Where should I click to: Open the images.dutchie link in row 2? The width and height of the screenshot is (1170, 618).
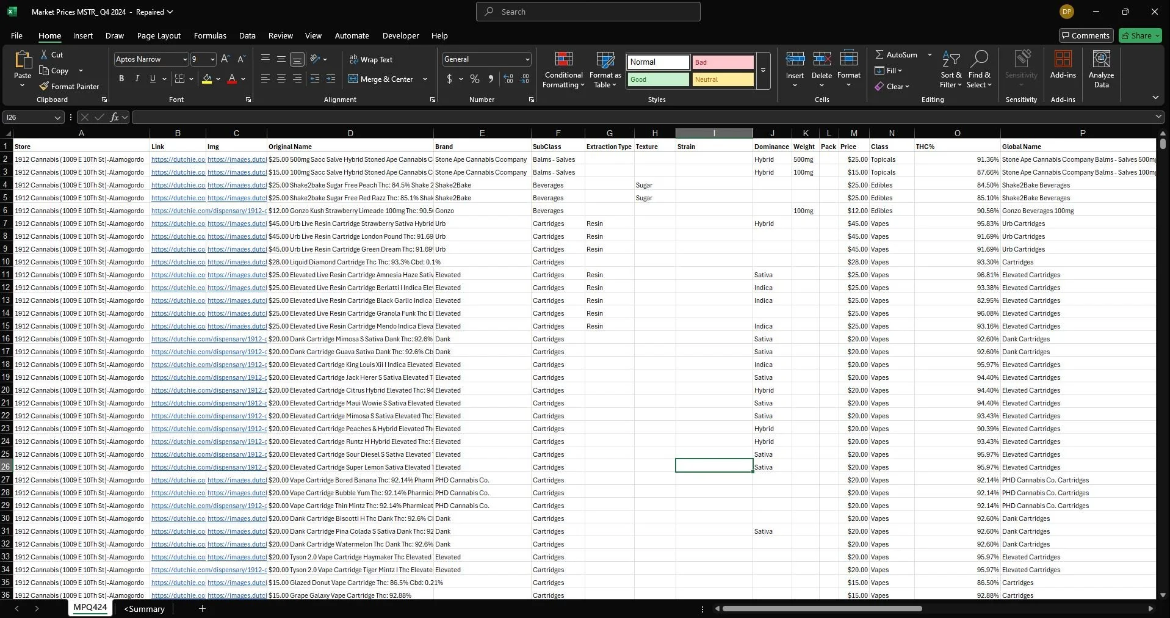tap(237, 159)
